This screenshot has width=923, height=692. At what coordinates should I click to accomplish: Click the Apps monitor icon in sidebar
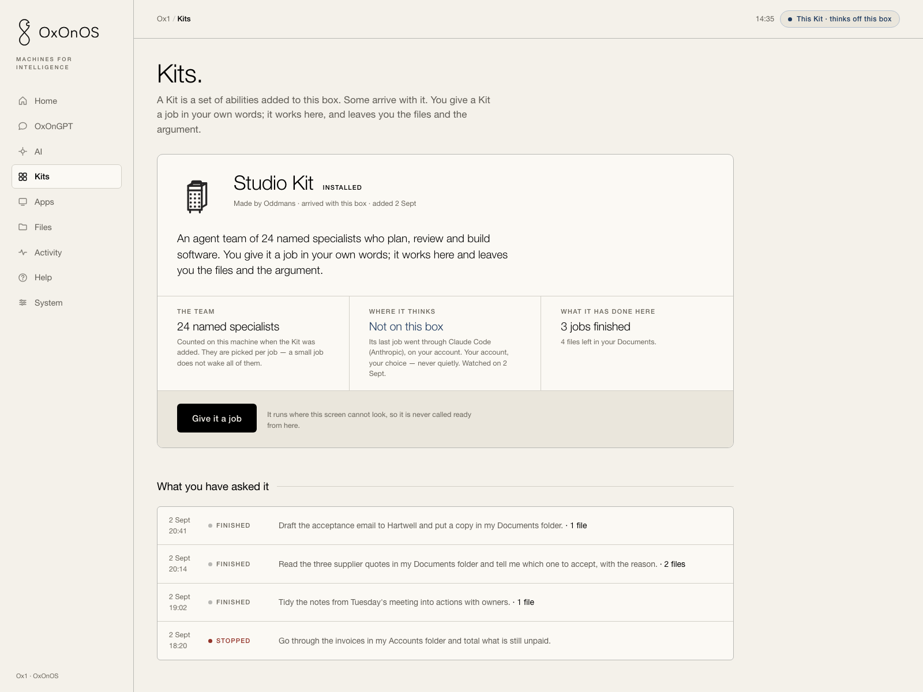(x=23, y=202)
